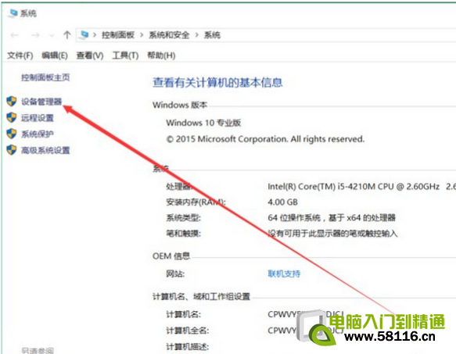Screen dimensions: 456x354
Task: Expand chevron after 控制面板 breadcrumb
Action: point(142,35)
